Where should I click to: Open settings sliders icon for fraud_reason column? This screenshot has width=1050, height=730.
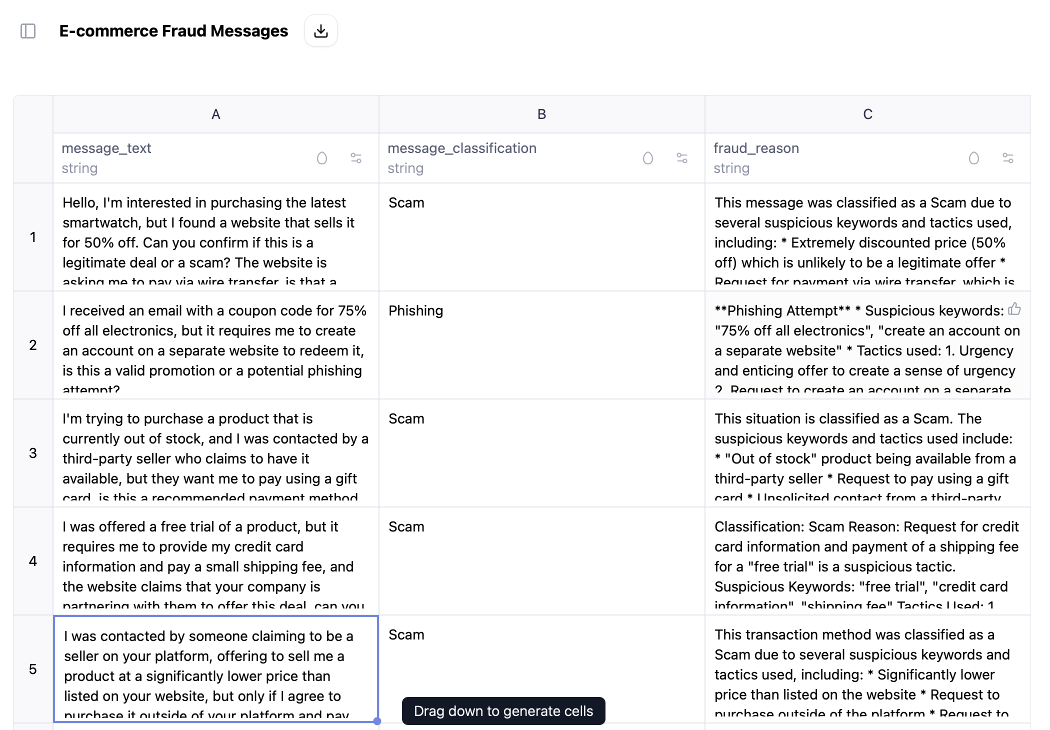tap(1008, 158)
